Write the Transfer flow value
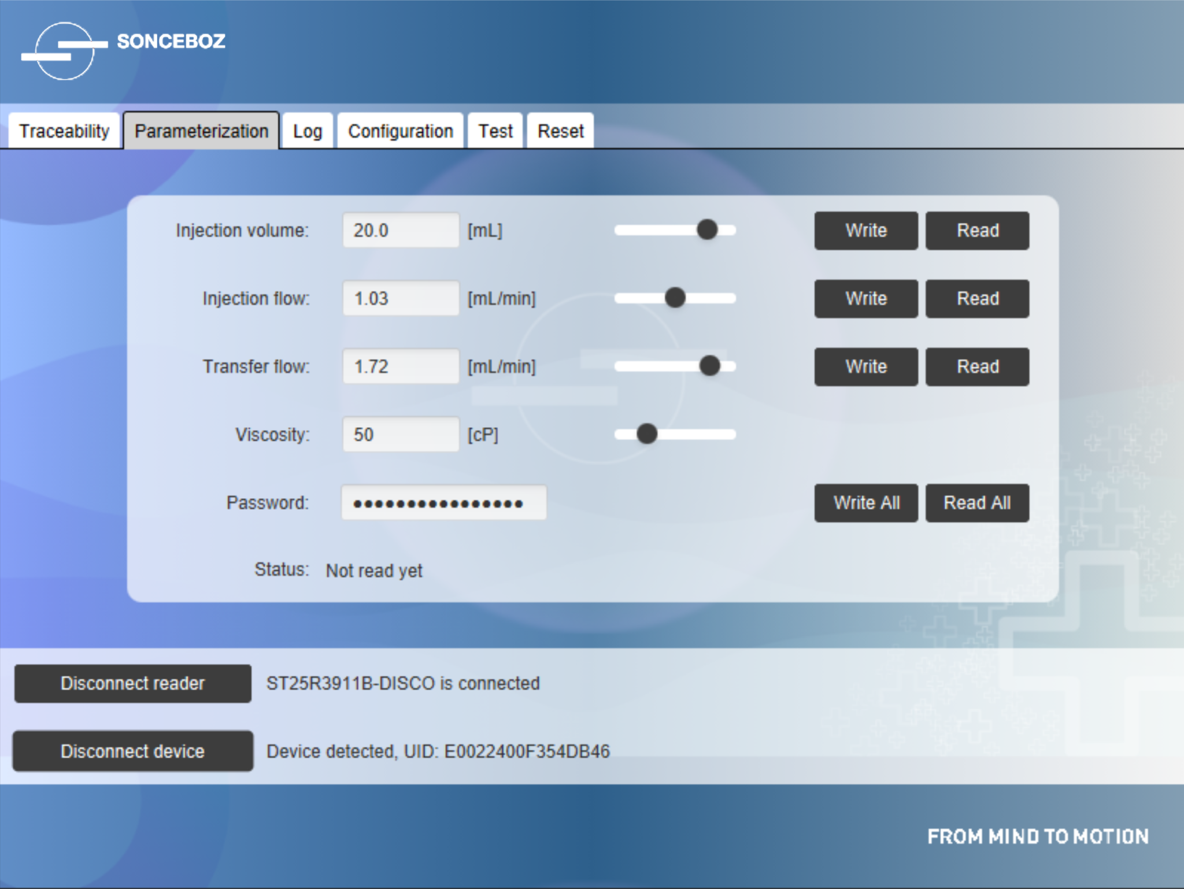1184x889 pixels. (x=865, y=366)
